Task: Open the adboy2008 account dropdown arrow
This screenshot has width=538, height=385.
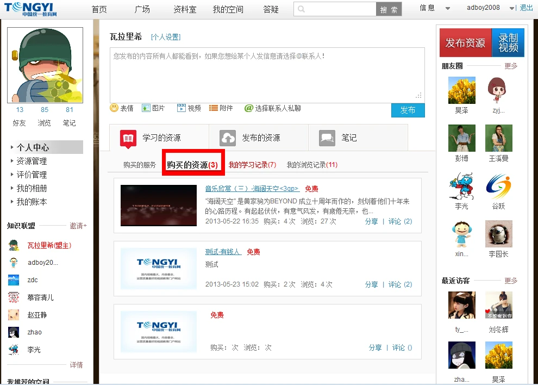Action: click(x=511, y=9)
